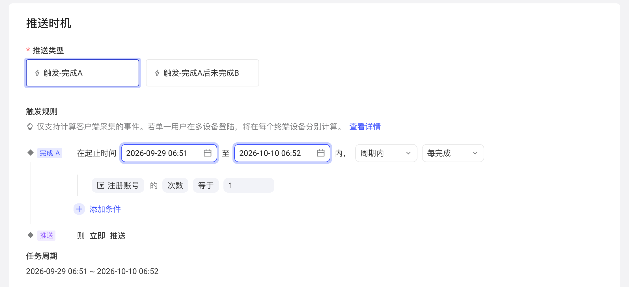Click the plus icon beside 添加条件
The height and width of the screenshot is (287, 629).
(79, 209)
